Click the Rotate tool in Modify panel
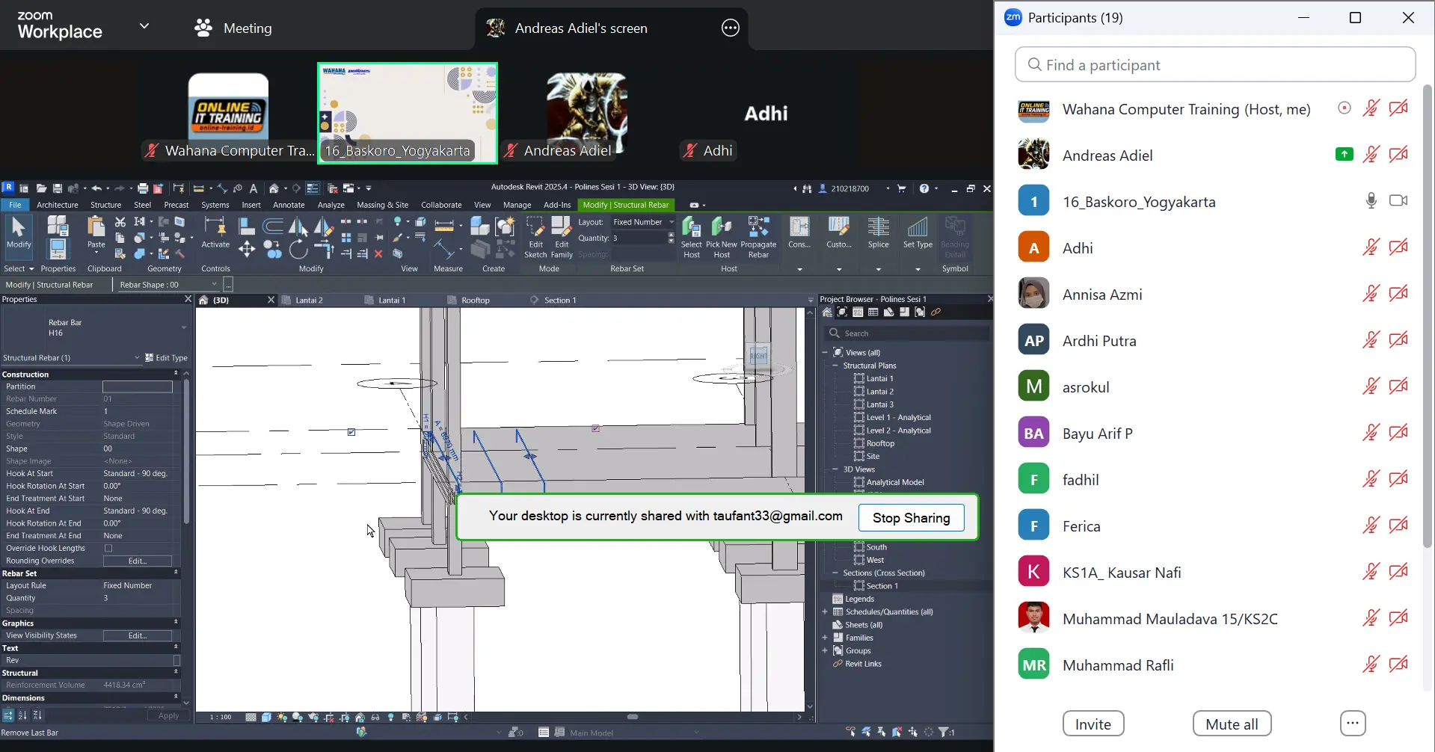Screen dimensions: 1435x752 coord(298,249)
